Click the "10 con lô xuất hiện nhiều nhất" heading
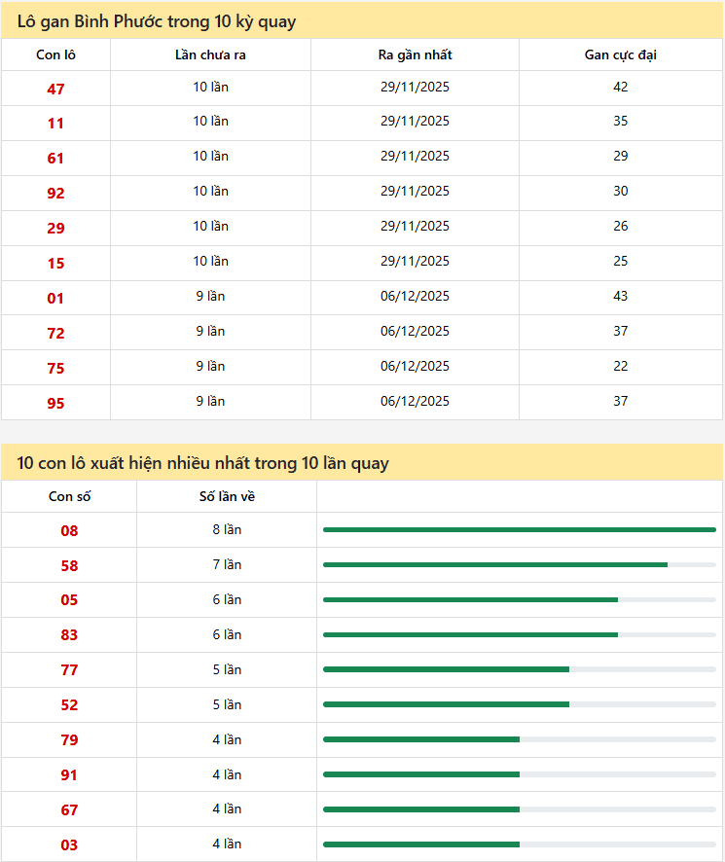The width and height of the screenshot is (725, 862). [x=203, y=463]
